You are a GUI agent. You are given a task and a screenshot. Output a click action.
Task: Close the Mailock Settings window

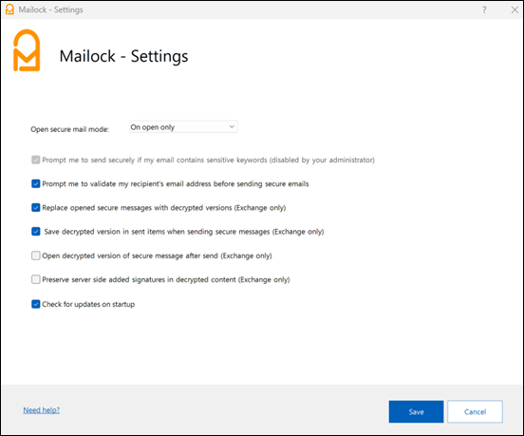(515, 10)
